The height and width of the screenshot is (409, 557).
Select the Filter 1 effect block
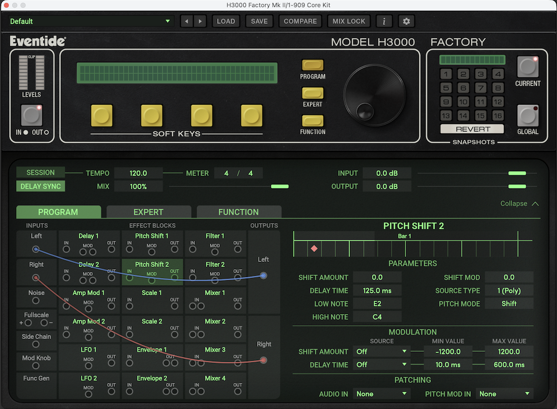[215, 244]
